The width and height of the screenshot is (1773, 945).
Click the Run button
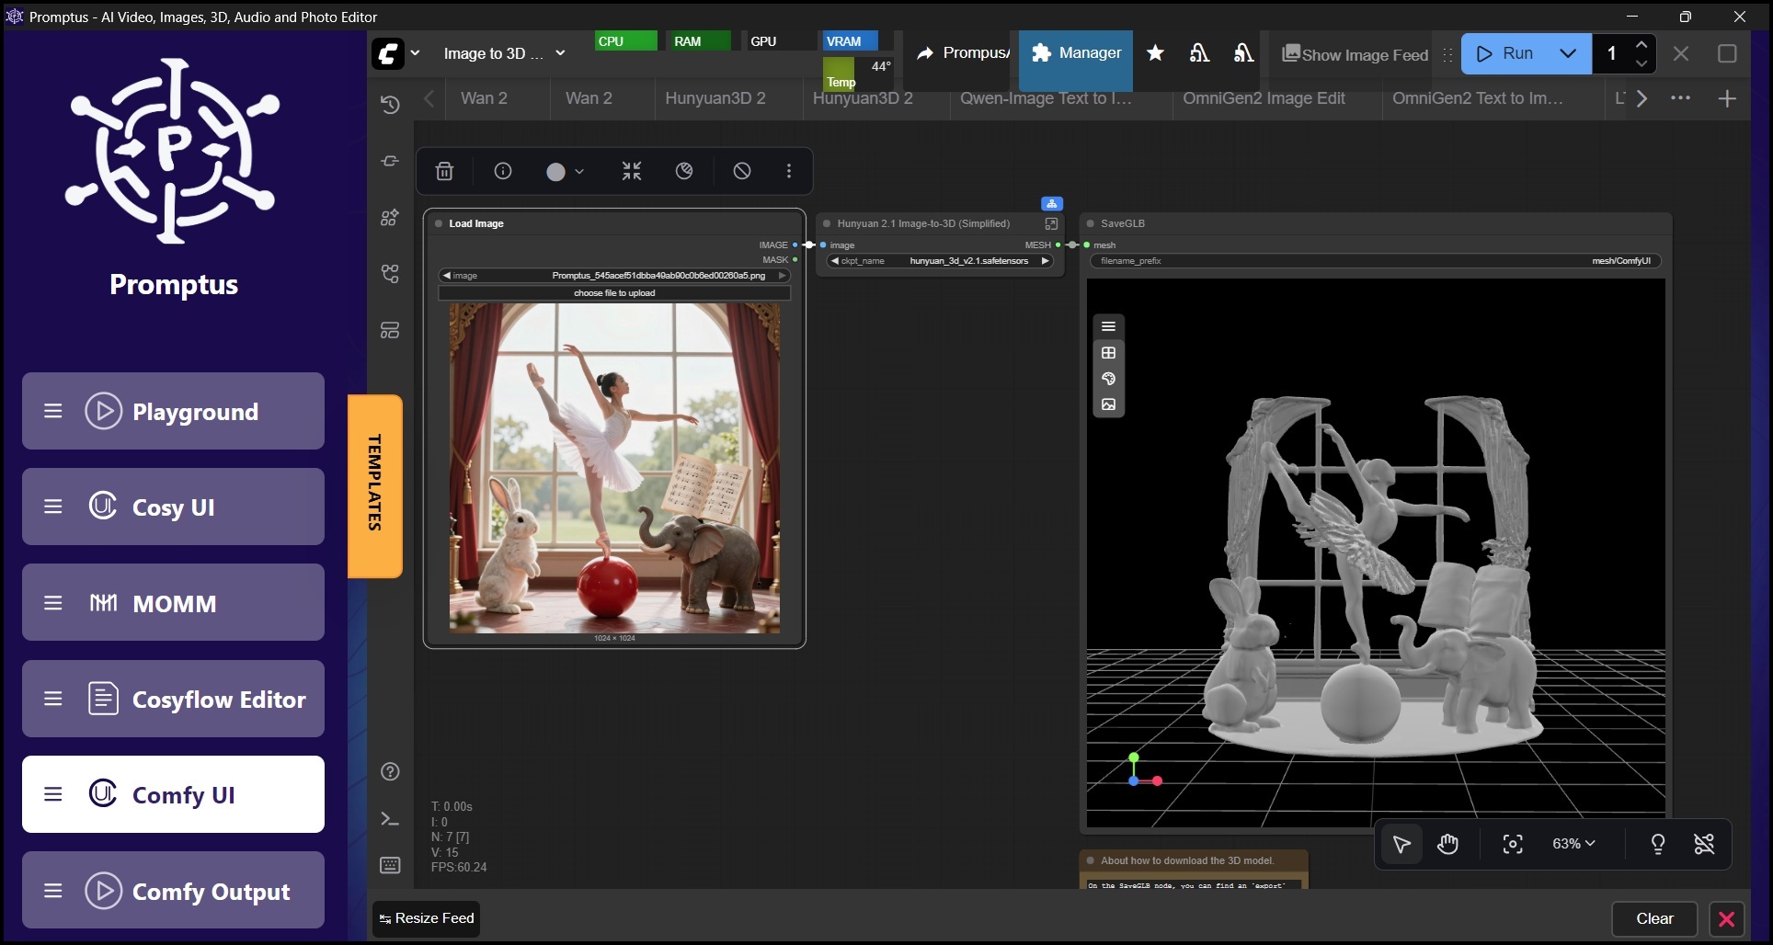[1513, 53]
